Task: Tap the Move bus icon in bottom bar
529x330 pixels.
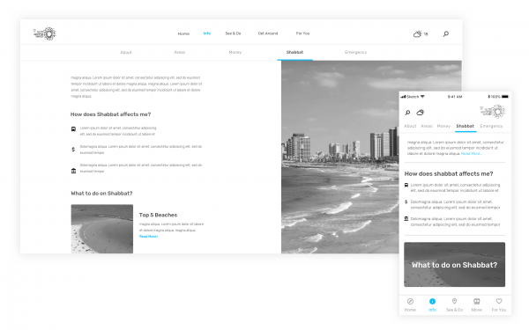Action: tap(476, 301)
